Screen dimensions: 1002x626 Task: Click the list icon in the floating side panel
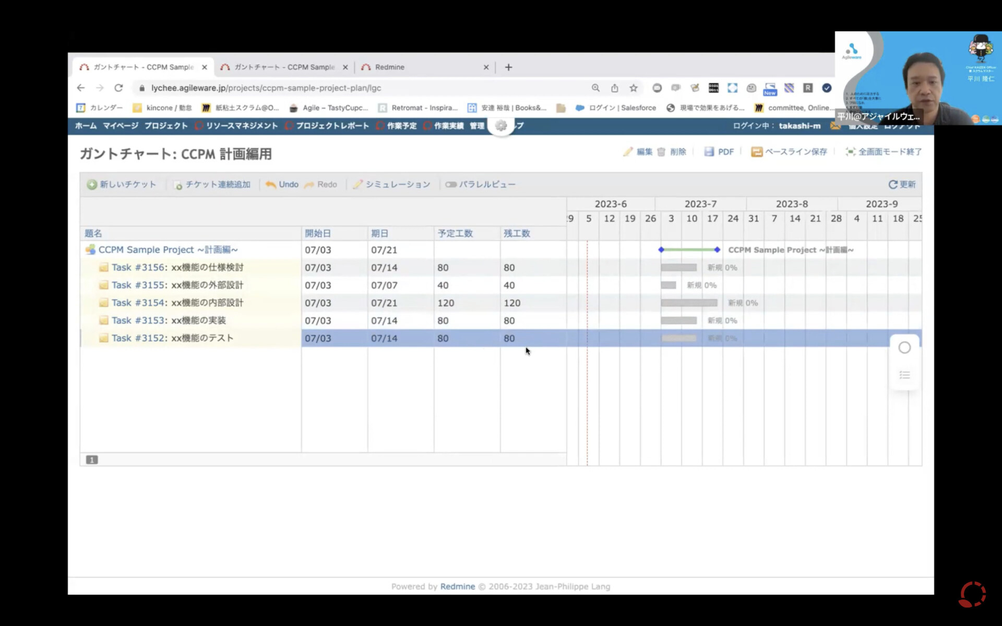tap(904, 375)
